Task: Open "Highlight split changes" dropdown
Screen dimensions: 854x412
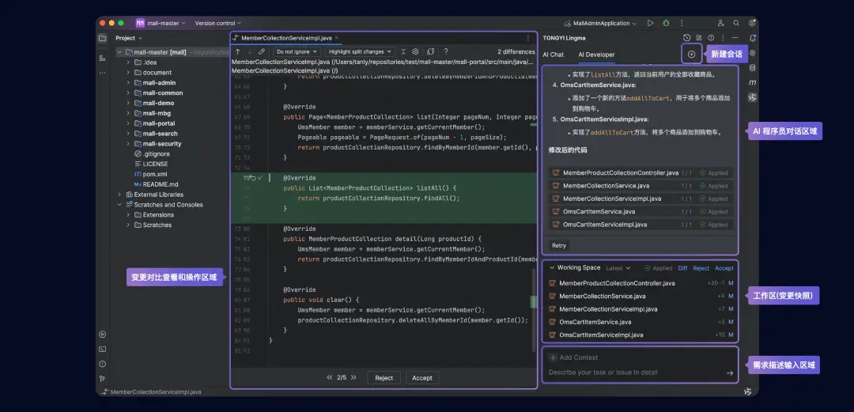Action: tap(360, 51)
